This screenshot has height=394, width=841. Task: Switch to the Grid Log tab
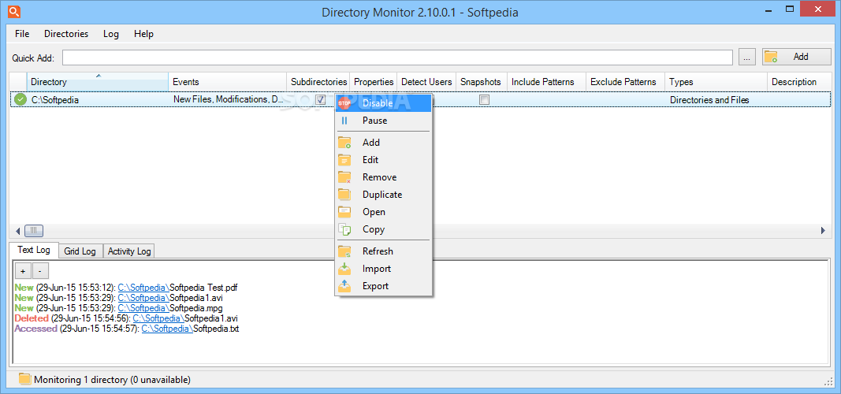click(x=80, y=251)
